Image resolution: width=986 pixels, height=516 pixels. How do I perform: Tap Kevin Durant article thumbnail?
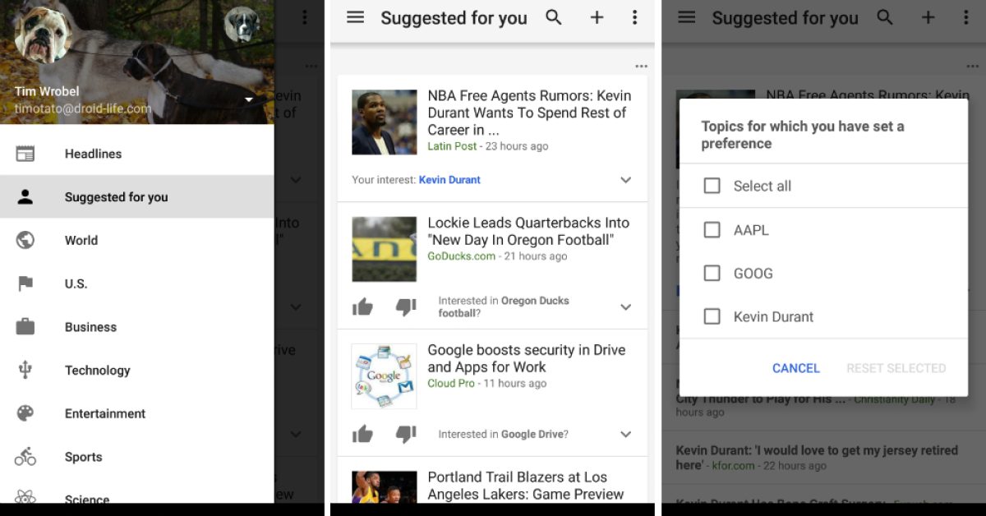tap(384, 122)
